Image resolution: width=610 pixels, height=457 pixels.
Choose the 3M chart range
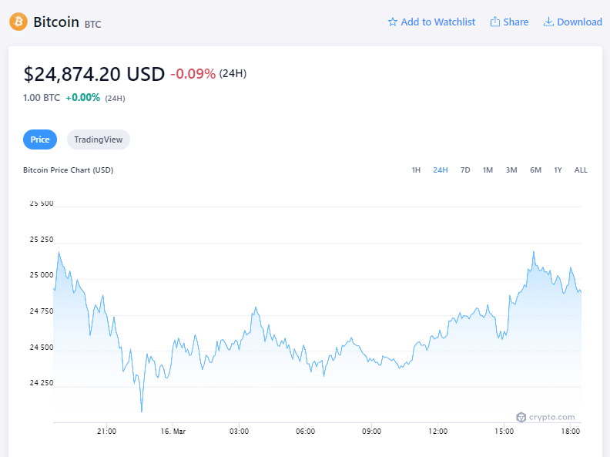(x=511, y=170)
